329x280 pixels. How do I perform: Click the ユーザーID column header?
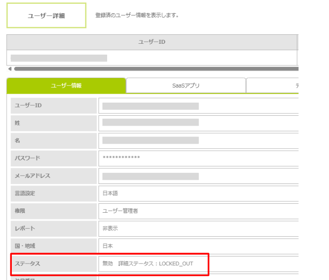(152, 42)
